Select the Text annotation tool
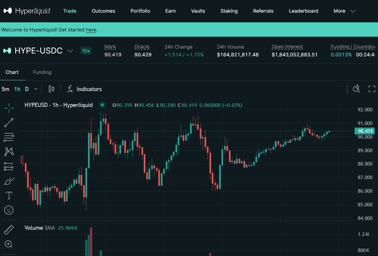378x256 pixels. (x=9, y=195)
